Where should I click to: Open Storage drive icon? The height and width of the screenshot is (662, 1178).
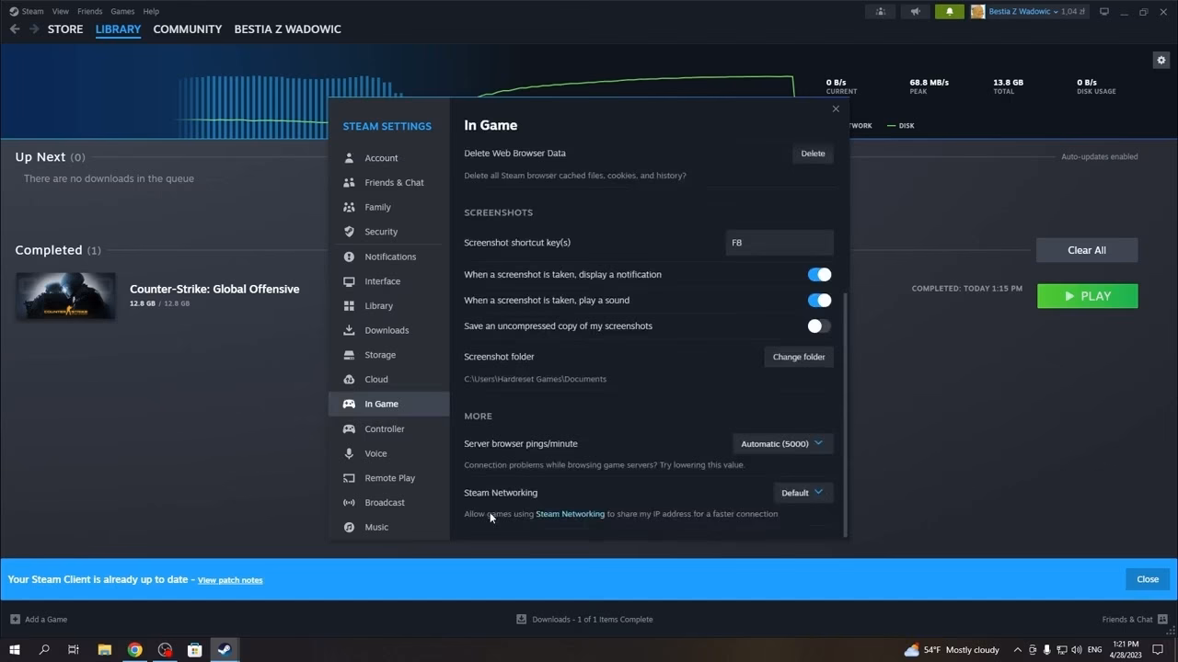point(349,355)
